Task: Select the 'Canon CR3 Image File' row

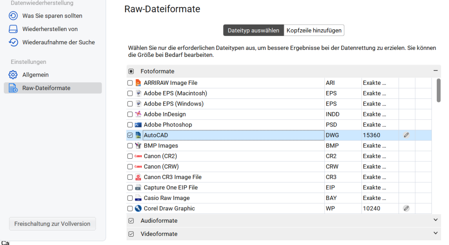Action: [279, 177]
